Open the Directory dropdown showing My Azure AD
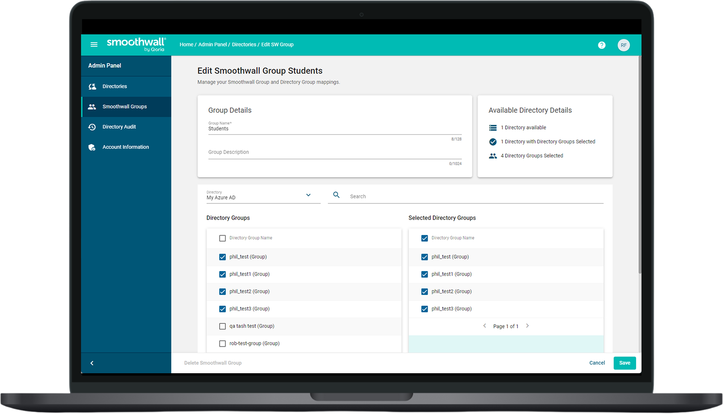The image size is (723, 414). [x=263, y=196]
